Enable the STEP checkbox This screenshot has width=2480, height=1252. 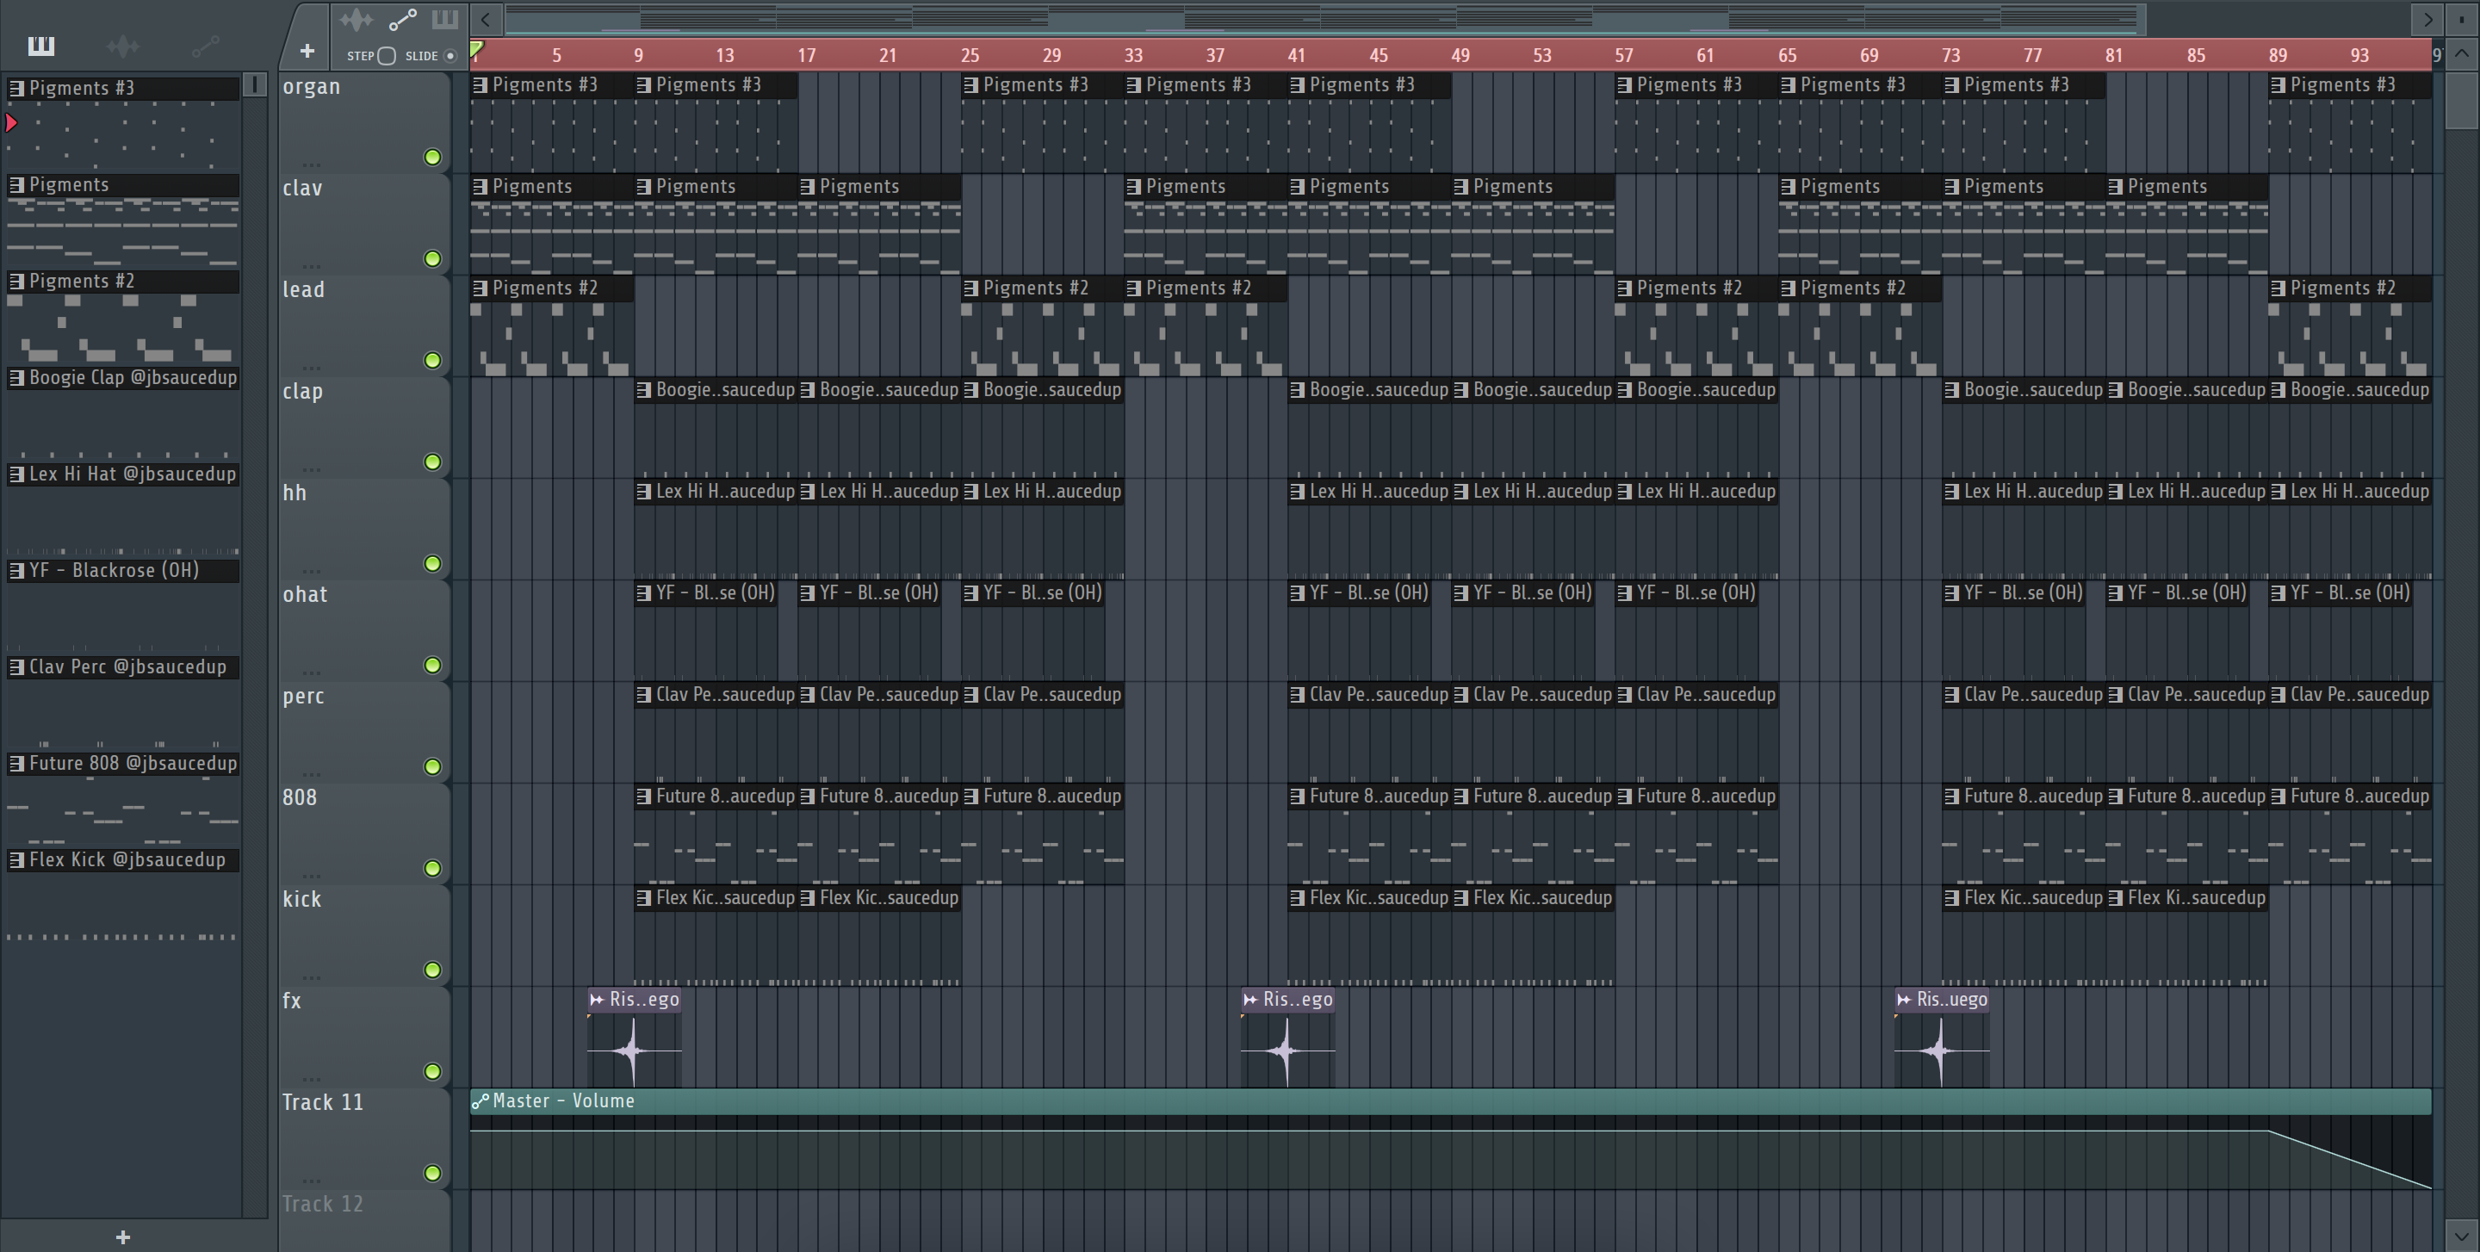[387, 56]
